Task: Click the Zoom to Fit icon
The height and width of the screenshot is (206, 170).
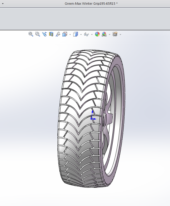Action: point(31,34)
